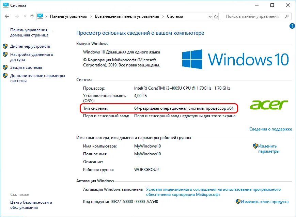Click shield icon beside Диспетчер устройств

(5, 46)
